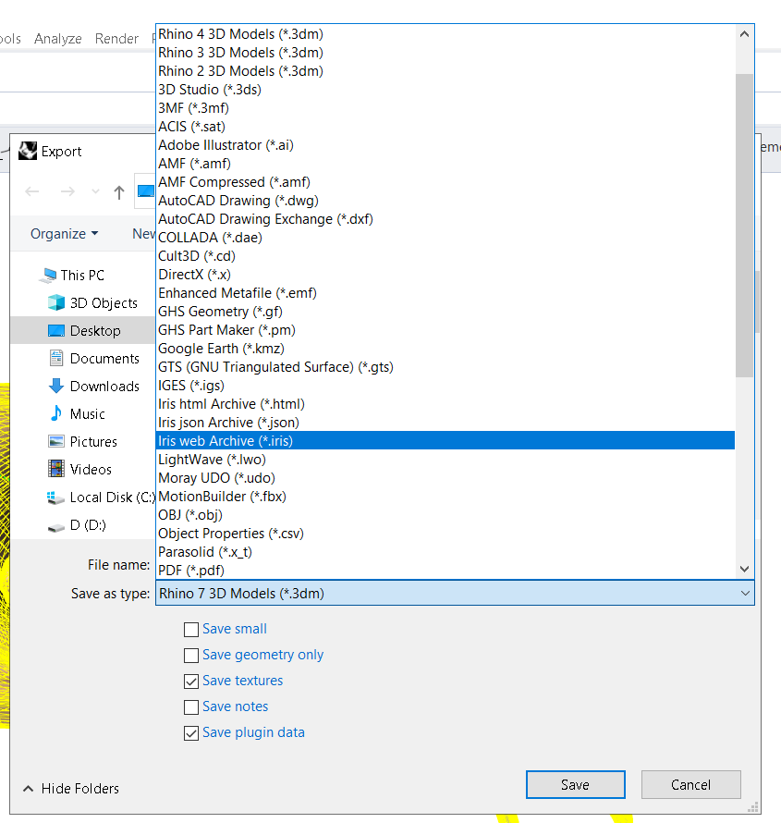Click the Save button
The image size is (781, 823).
[576, 785]
